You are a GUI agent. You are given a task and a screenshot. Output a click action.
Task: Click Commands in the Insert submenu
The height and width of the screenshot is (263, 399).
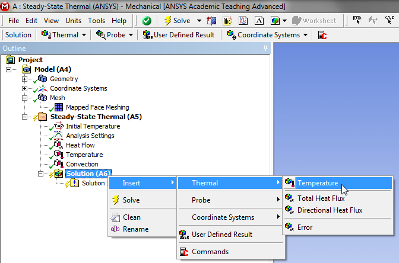230,252
